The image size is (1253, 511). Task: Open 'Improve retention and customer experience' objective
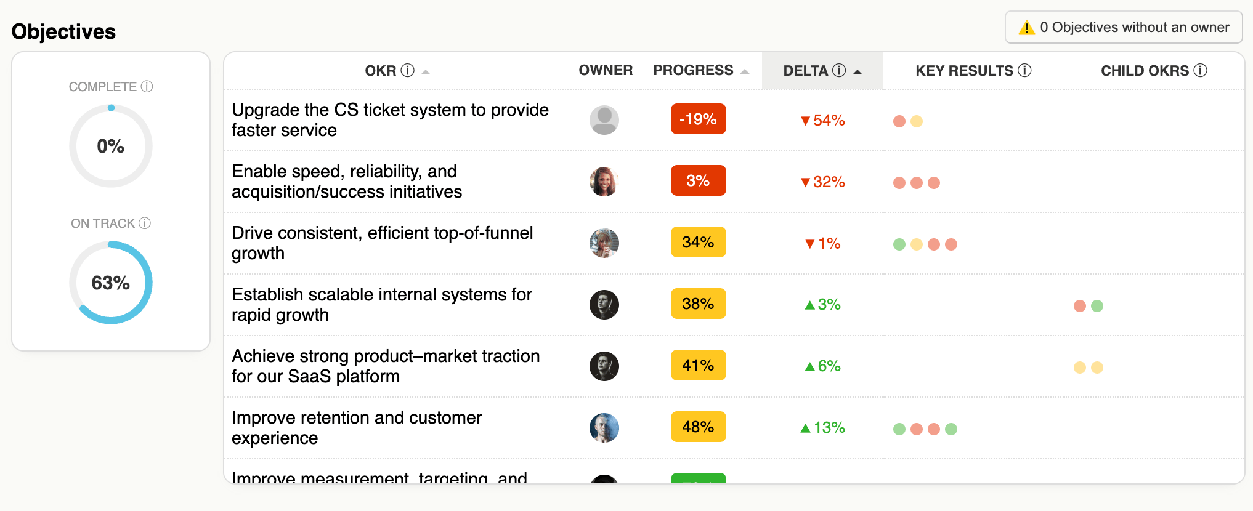(x=356, y=427)
